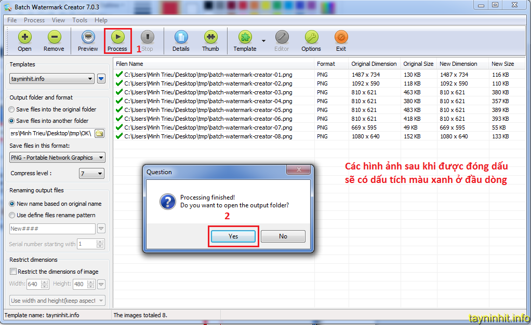Select batch-watermark-creator-04.png file row

pyautogui.click(x=208, y=101)
